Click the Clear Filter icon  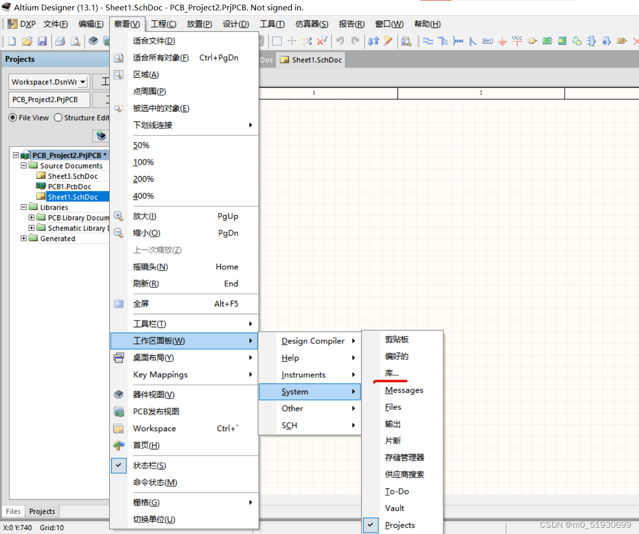[x=323, y=41]
